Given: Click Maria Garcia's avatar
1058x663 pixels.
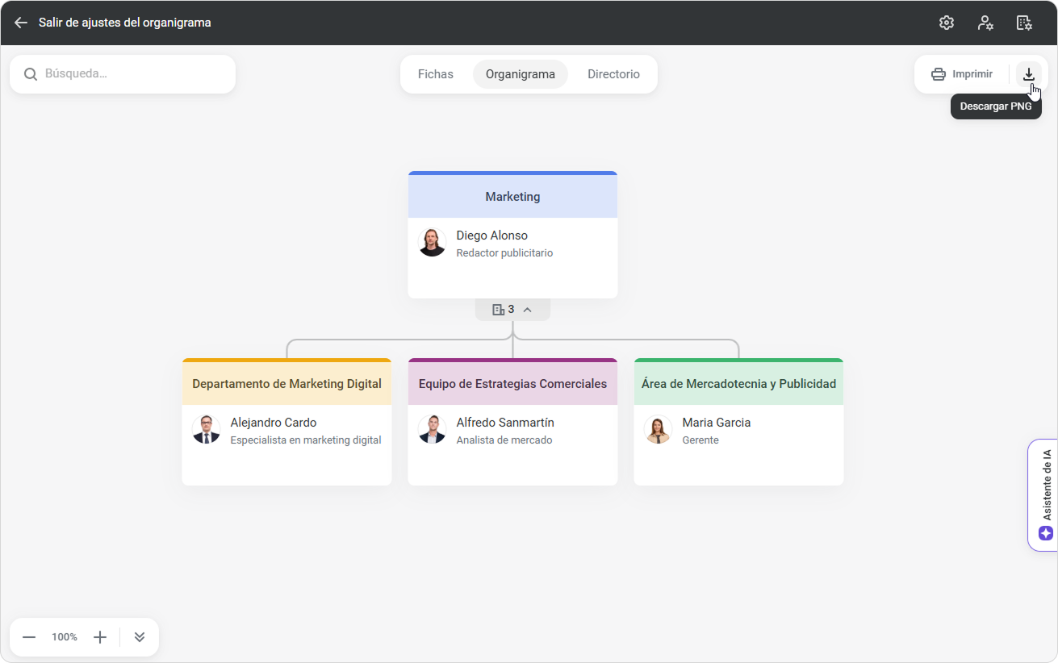Looking at the screenshot, I should tap(659, 430).
